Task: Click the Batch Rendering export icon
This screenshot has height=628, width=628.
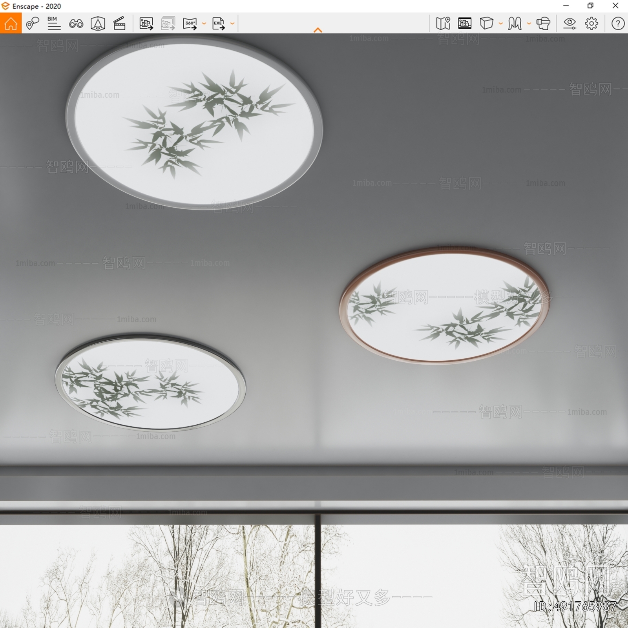Action: 168,24
